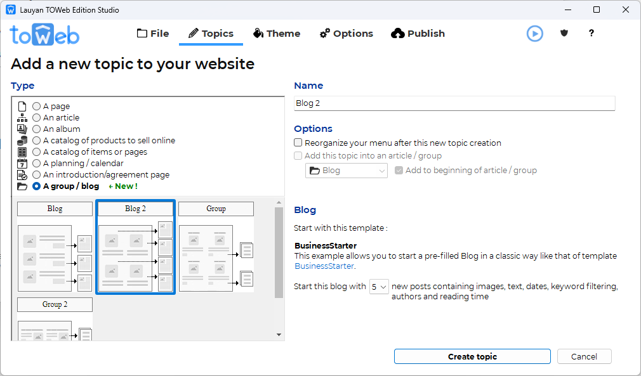Click the bold 'BusinessStarter' heading
Screen dimensions: 641x376
click(x=326, y=246)
